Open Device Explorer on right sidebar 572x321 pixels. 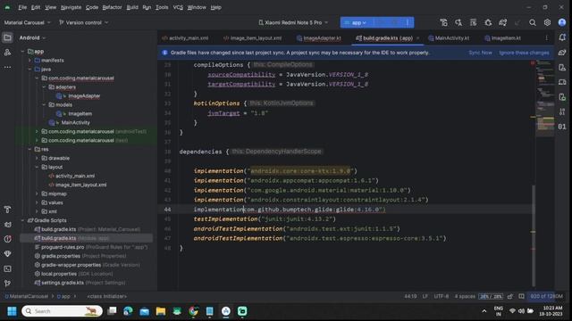562,97
